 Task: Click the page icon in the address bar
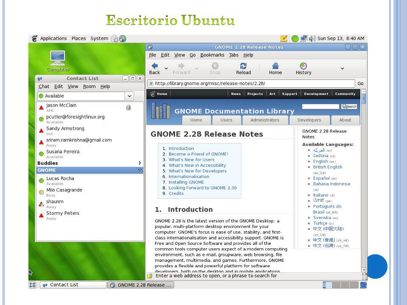pyautogui.click(x=151, y=83)
